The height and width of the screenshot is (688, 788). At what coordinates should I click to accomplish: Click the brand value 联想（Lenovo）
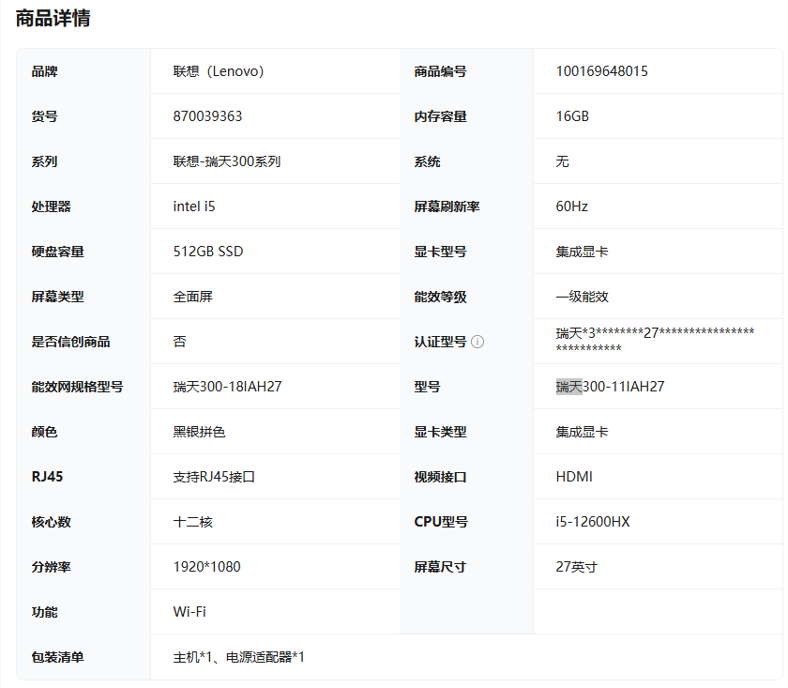(x=219, y=71)
